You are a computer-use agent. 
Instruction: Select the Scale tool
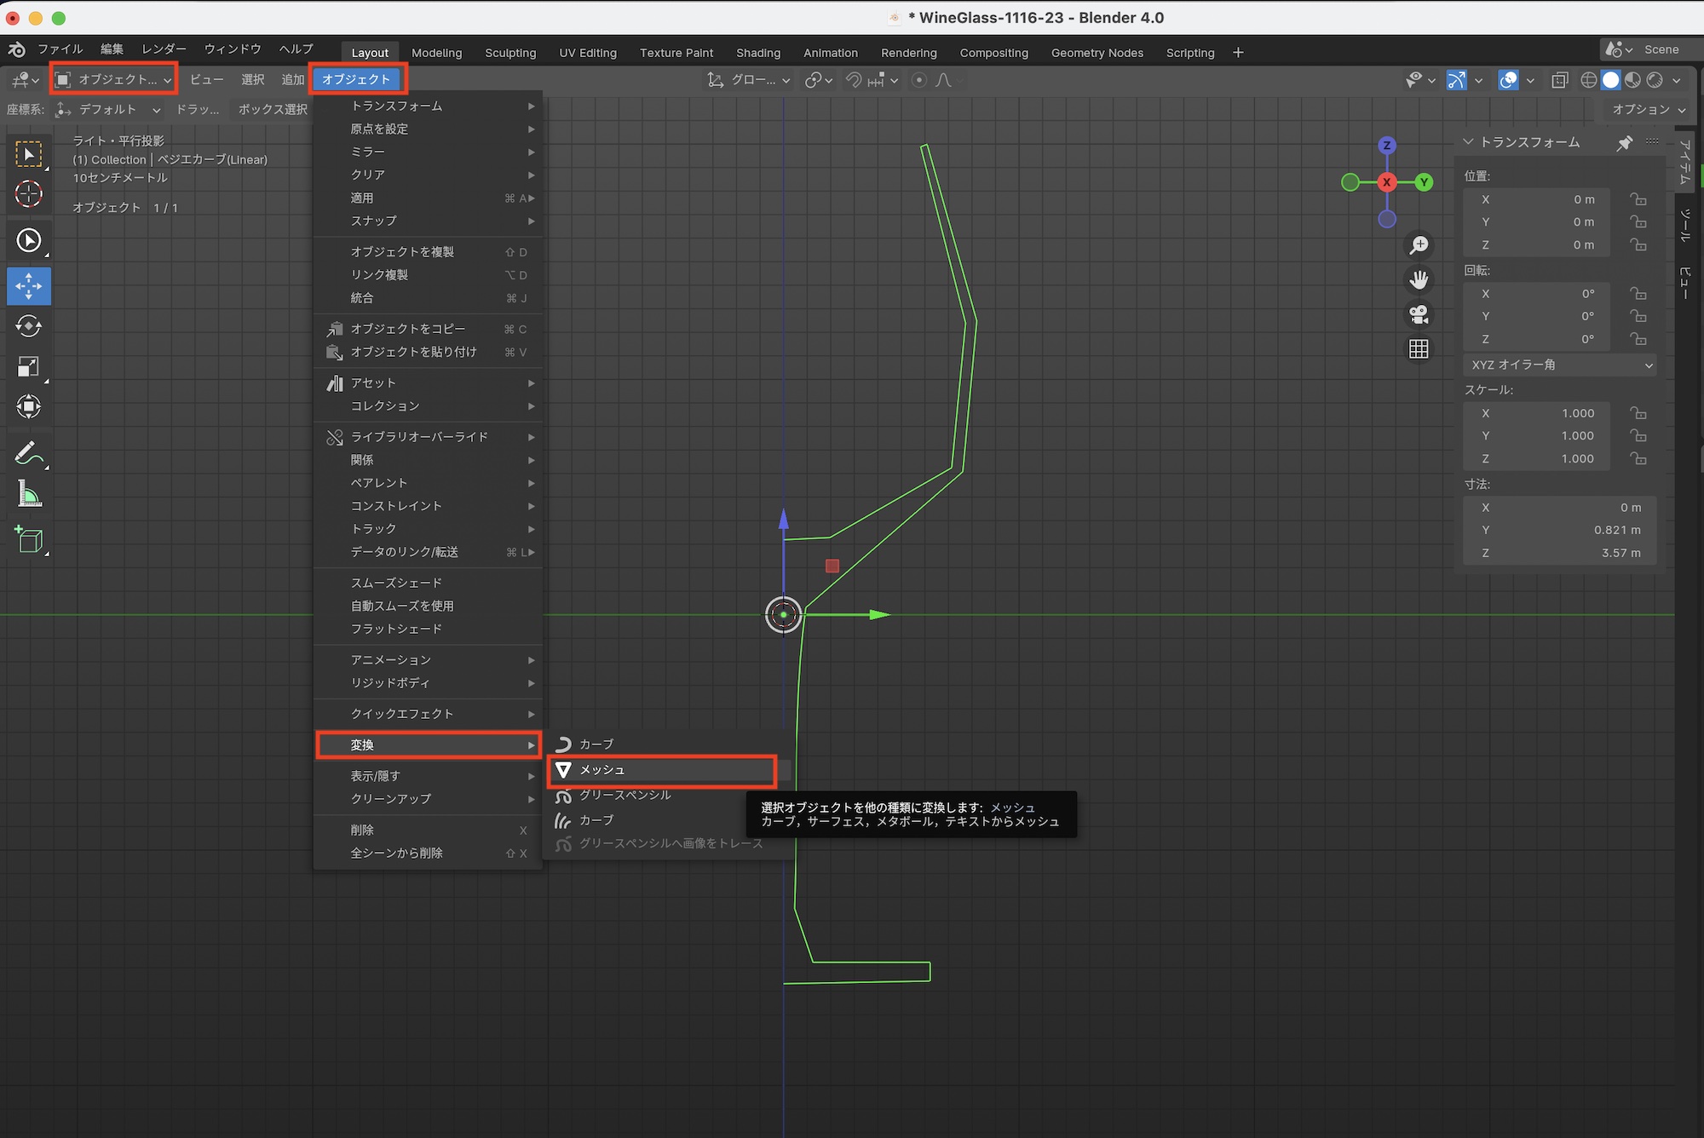click(28, 367)
